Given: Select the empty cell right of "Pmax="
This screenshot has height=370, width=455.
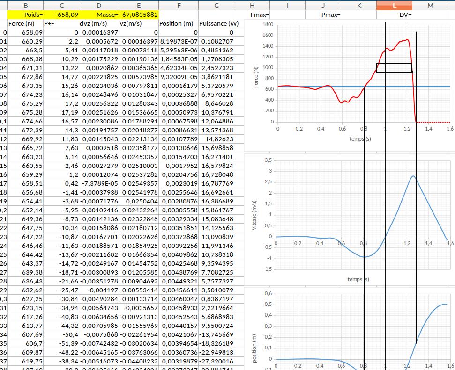Looking at the screenshot, I should [358, 15].
